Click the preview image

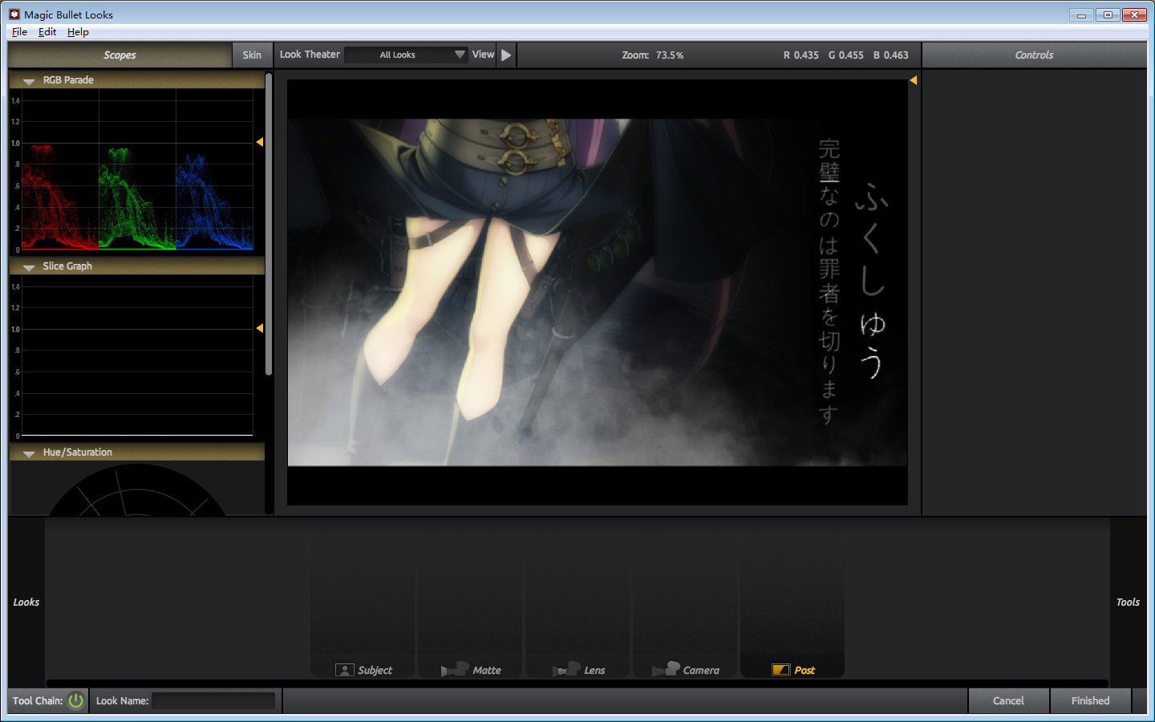[x=598, y=292]
